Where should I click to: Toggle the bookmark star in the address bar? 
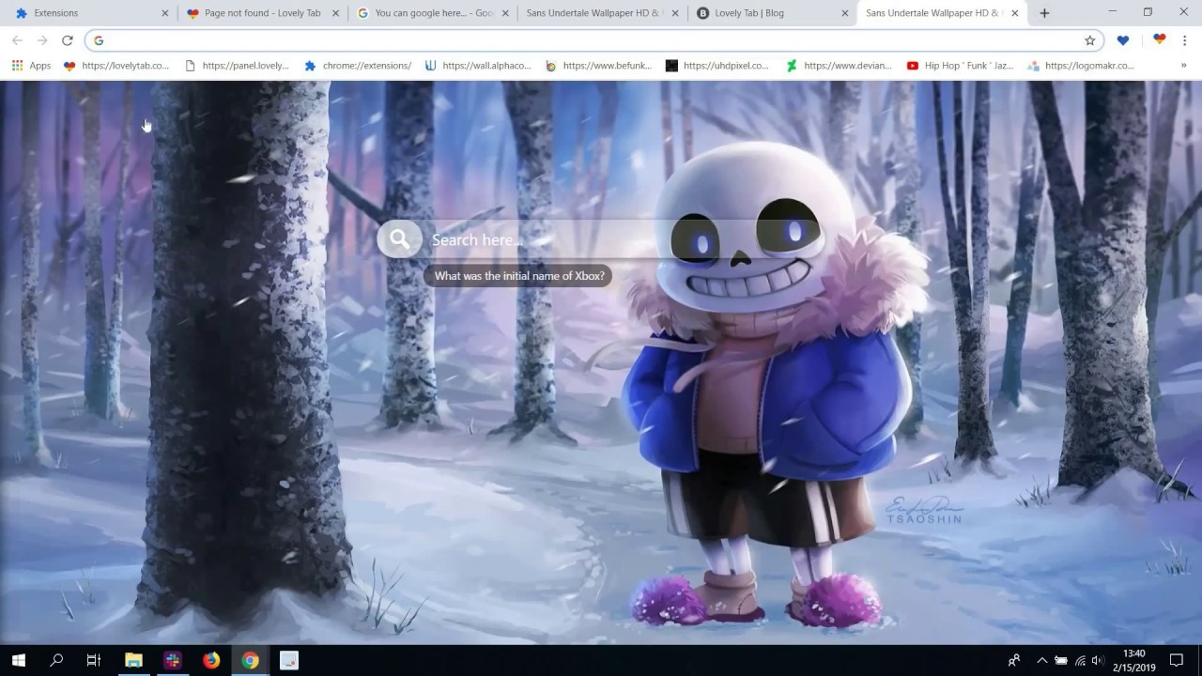click(1089, 40)
